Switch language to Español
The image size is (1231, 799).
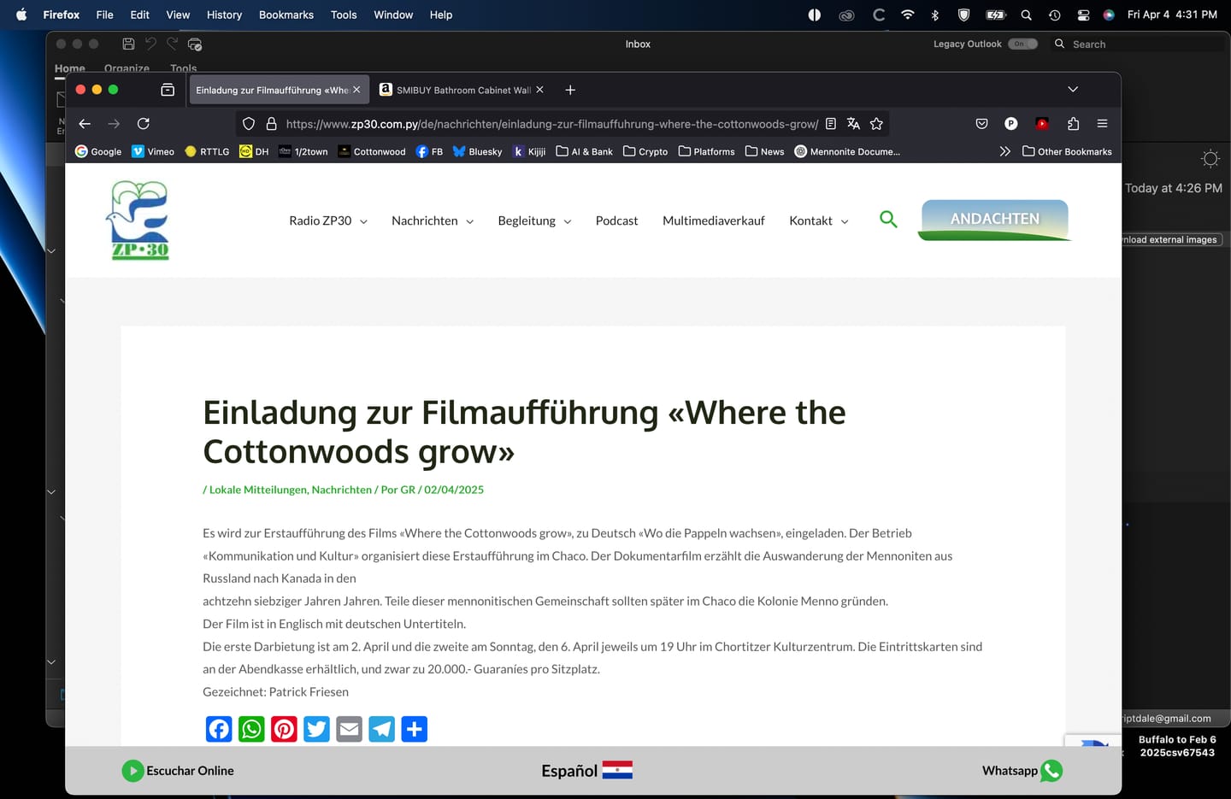pyautogui.click(x=586, y=771)
